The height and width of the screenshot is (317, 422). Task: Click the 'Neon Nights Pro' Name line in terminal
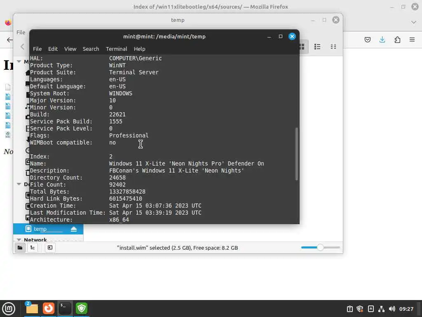tap(186, 163)
